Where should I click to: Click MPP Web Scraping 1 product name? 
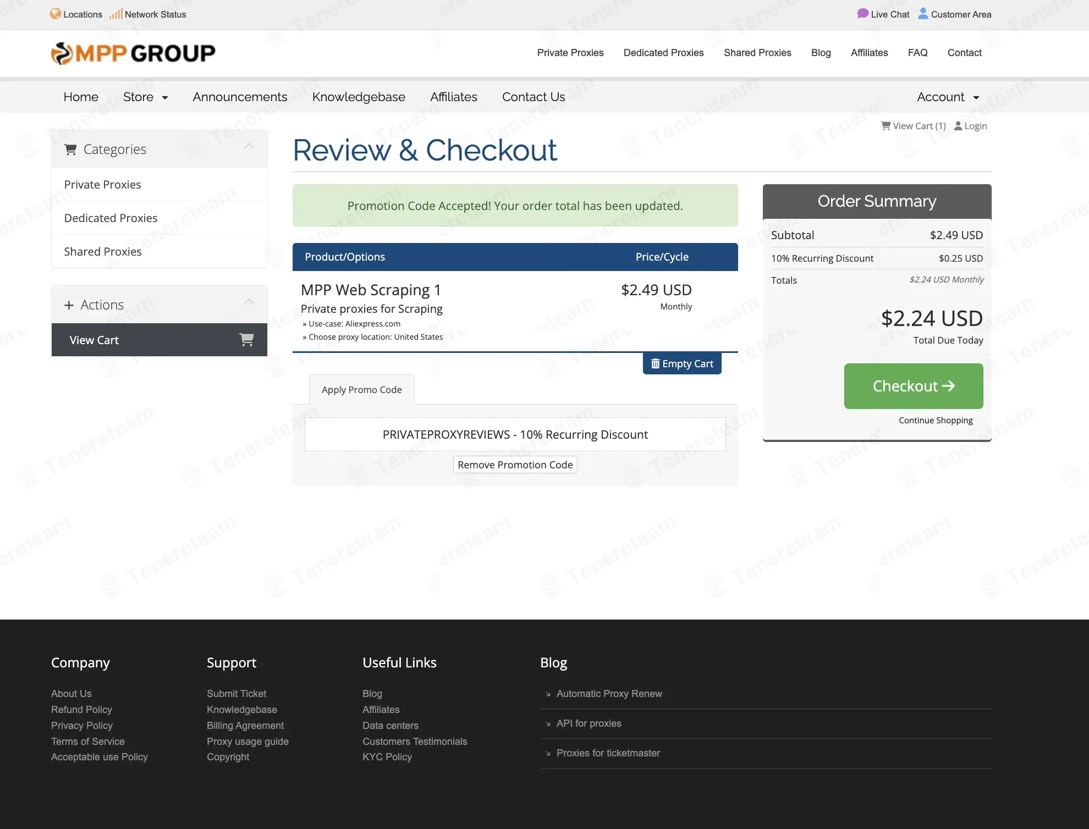point(371,290)
